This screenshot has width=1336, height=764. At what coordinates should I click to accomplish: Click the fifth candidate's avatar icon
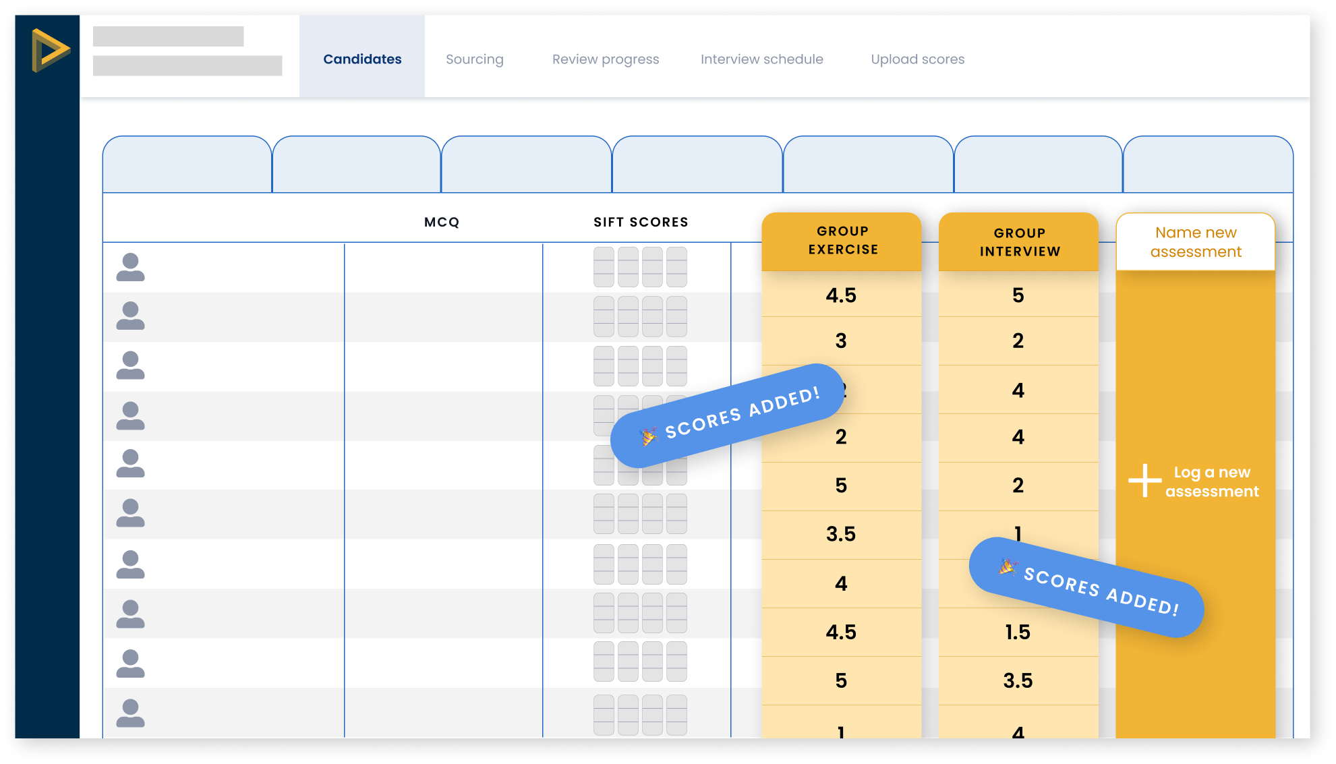pyautogui.click(x=130, y=464)
